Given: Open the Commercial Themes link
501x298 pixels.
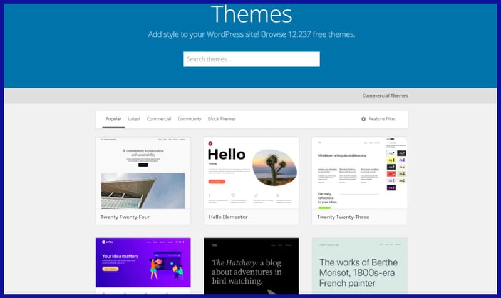Looking at the screenshot, I should pos(385,96).
